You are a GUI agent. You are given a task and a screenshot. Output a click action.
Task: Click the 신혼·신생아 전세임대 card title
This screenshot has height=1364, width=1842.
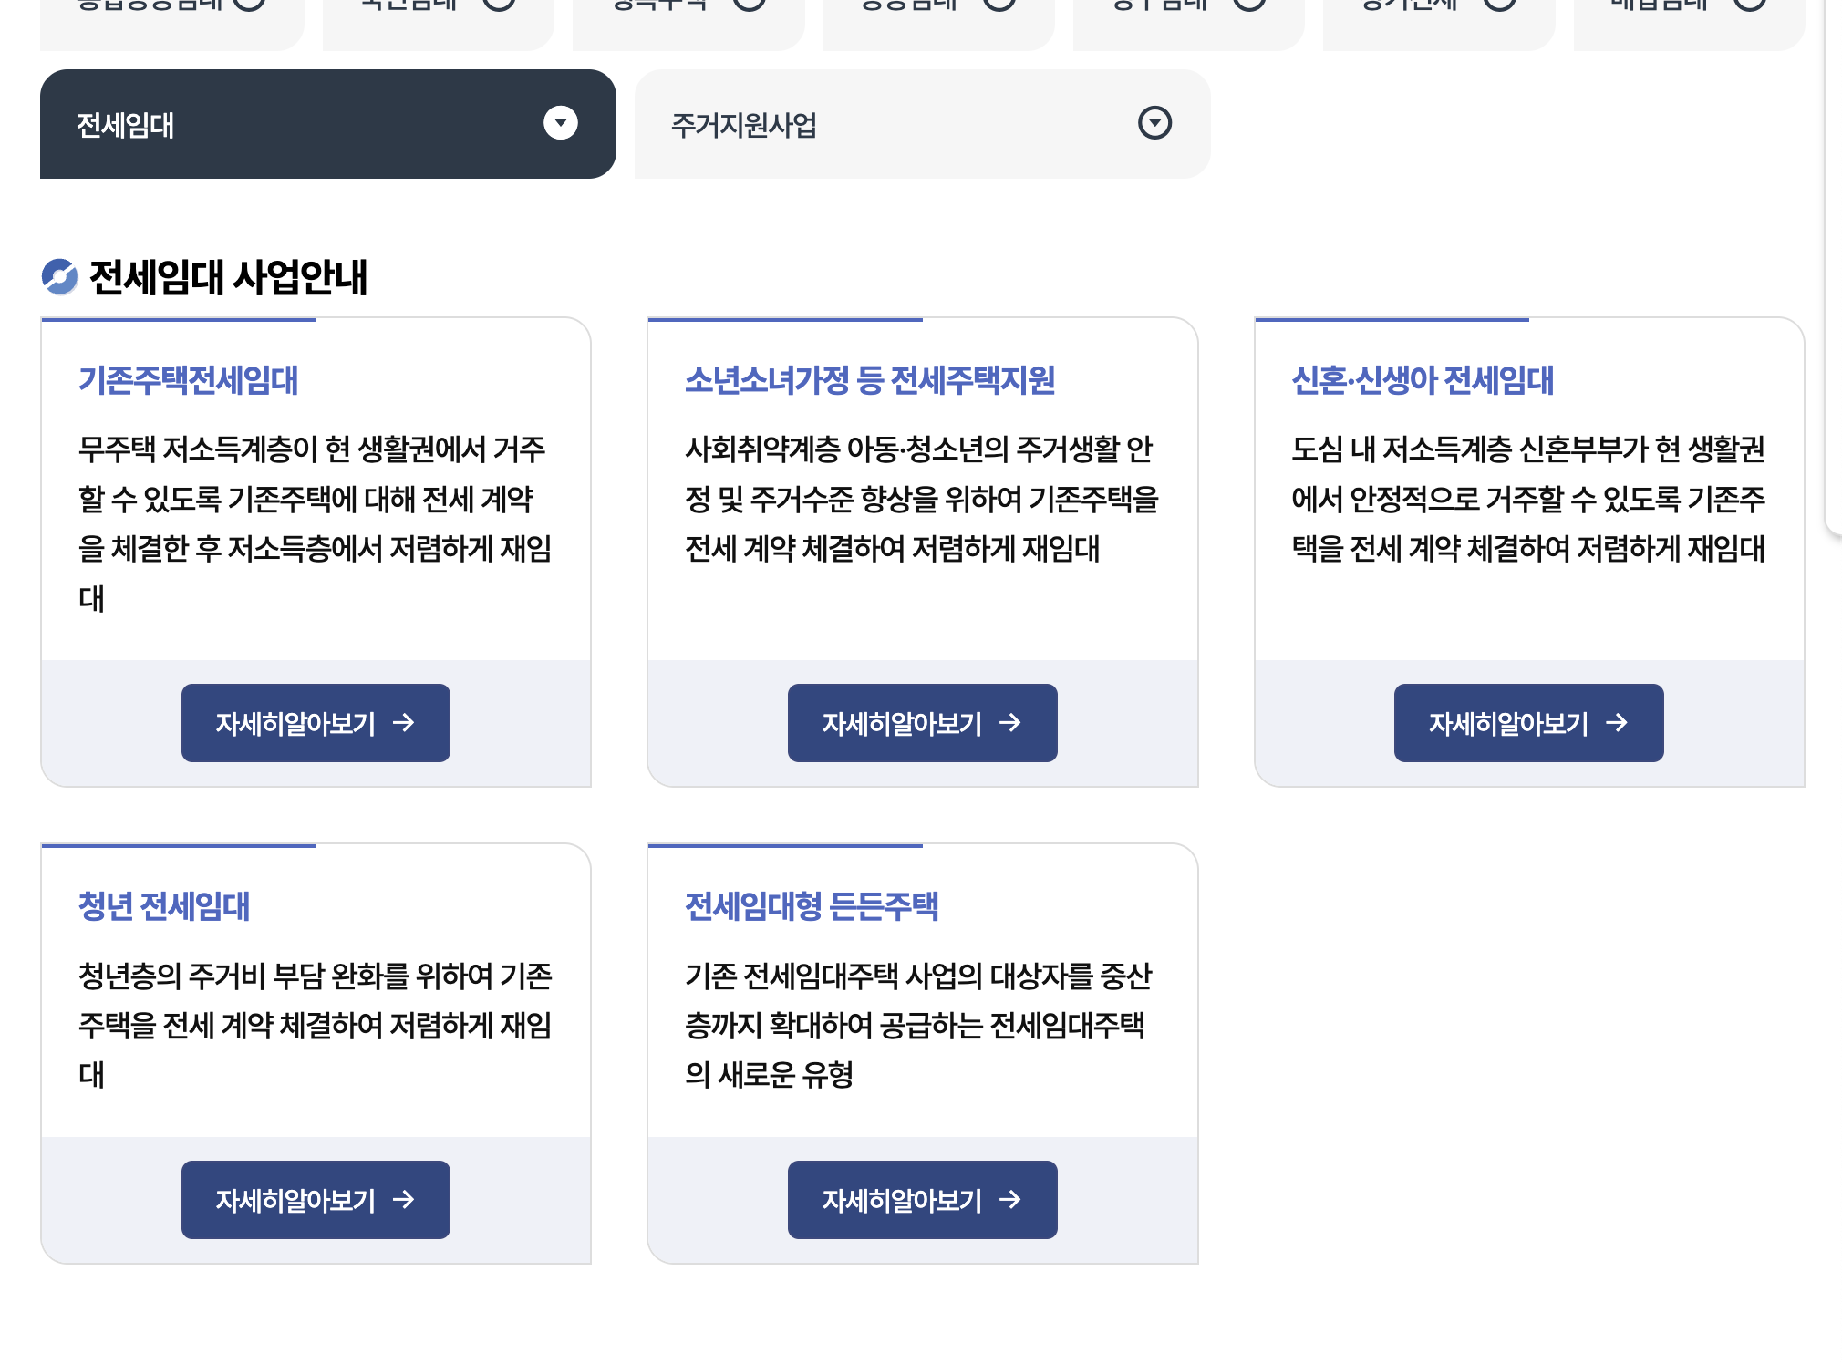point(1422,380)
